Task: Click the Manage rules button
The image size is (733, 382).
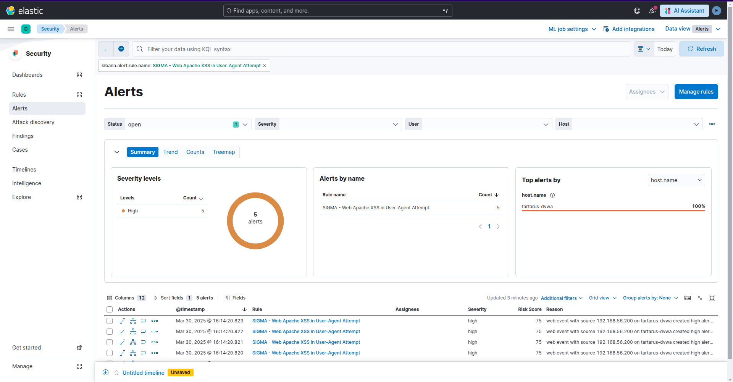Action: tap(696, 92)
